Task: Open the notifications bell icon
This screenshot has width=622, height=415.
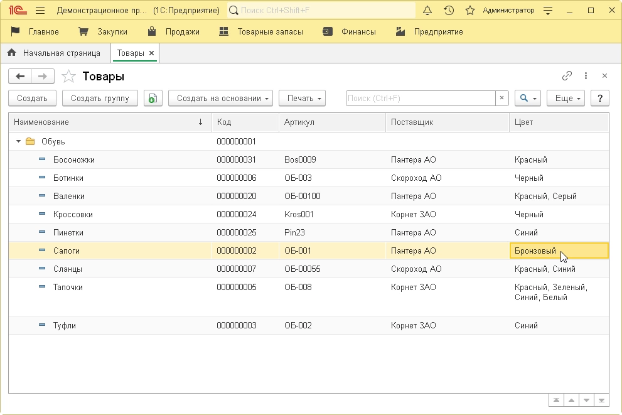Action: tap(428, 11)
